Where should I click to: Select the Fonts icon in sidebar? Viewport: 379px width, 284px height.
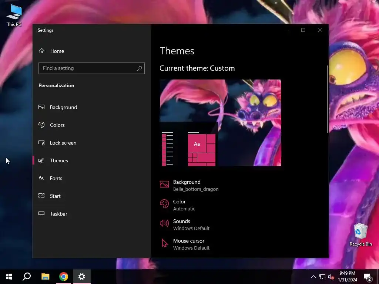41,178
